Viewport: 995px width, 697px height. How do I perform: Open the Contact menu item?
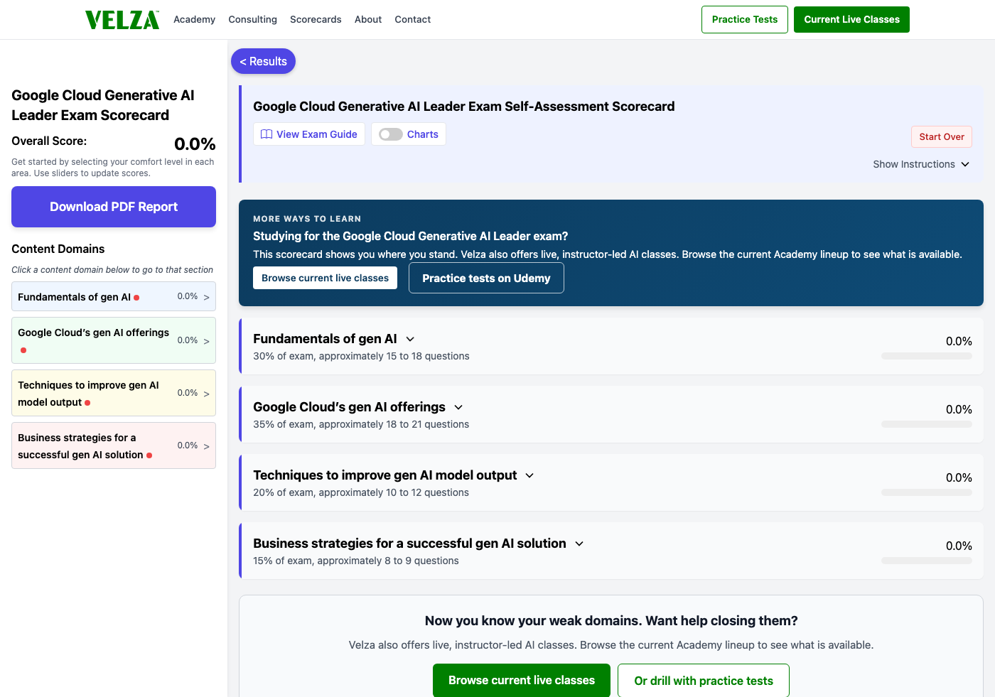(413, 19)
